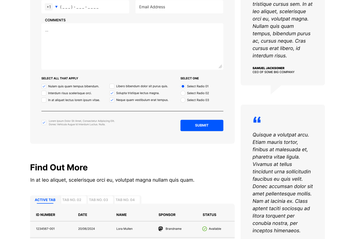The width and height of the screenshot is (355, 239).
Task: Open Tab No. 04
Action: point(125,200)
